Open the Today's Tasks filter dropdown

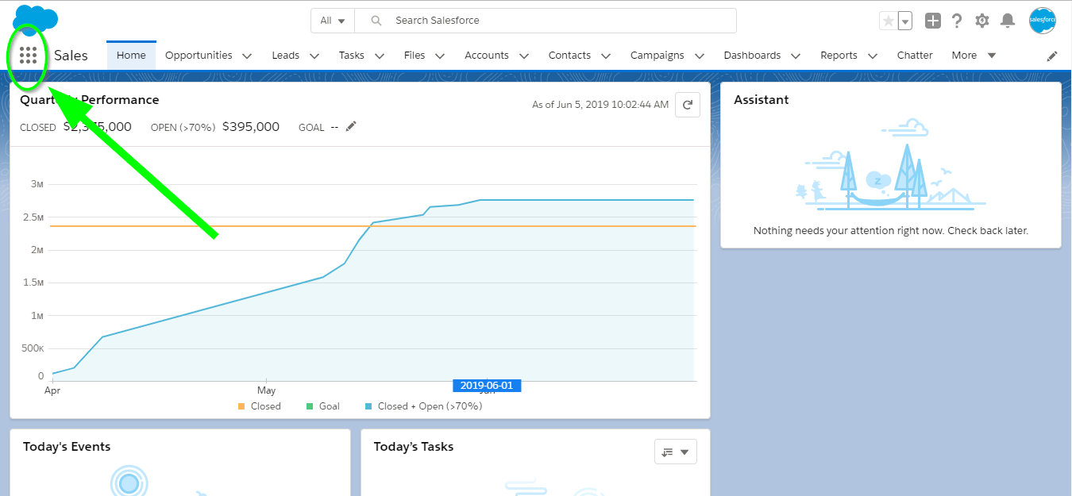coord(676,452)
